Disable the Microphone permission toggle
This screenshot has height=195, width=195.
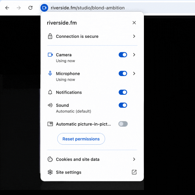pyautogui.click(x=123, y=74)
